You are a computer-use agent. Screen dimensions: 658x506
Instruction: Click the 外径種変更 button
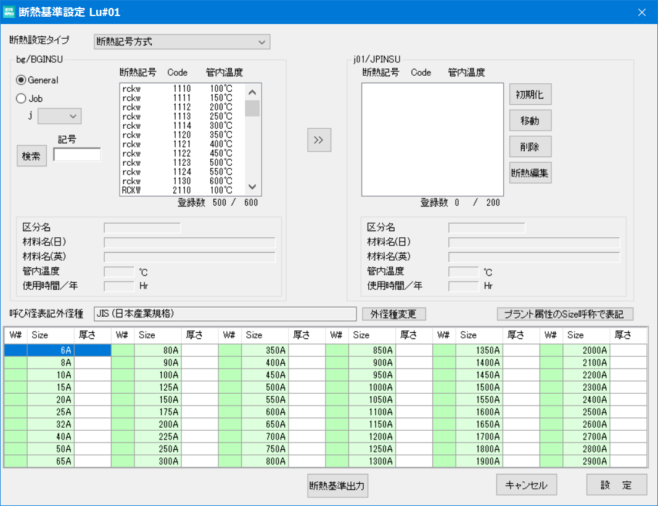coord(393,314)
